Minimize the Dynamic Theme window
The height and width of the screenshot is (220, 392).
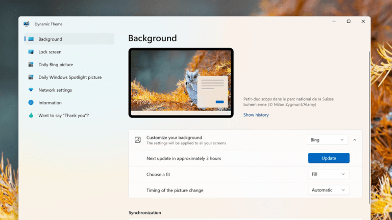click(334, 21)
